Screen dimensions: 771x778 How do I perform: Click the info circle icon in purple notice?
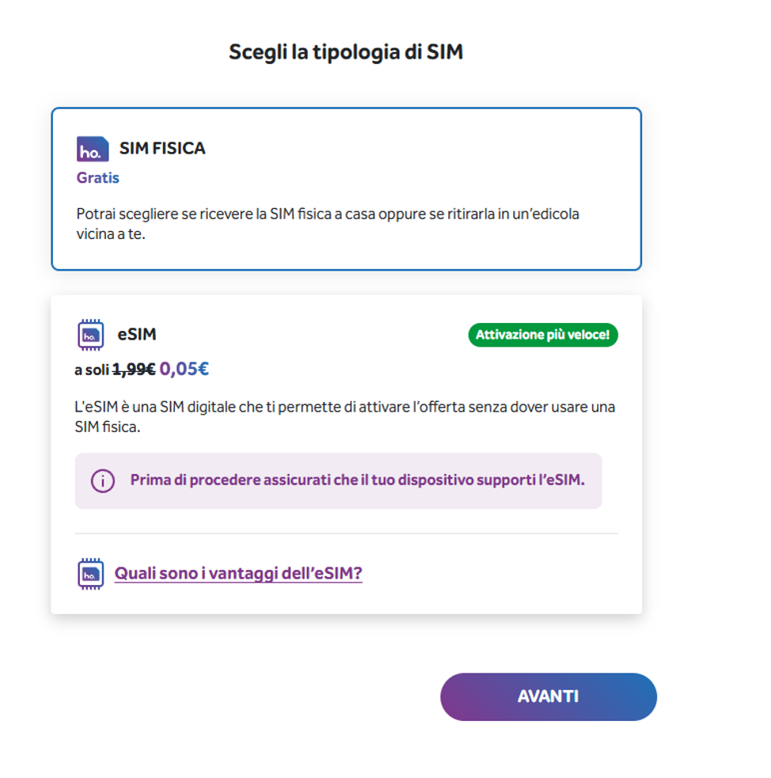point(103,480)
